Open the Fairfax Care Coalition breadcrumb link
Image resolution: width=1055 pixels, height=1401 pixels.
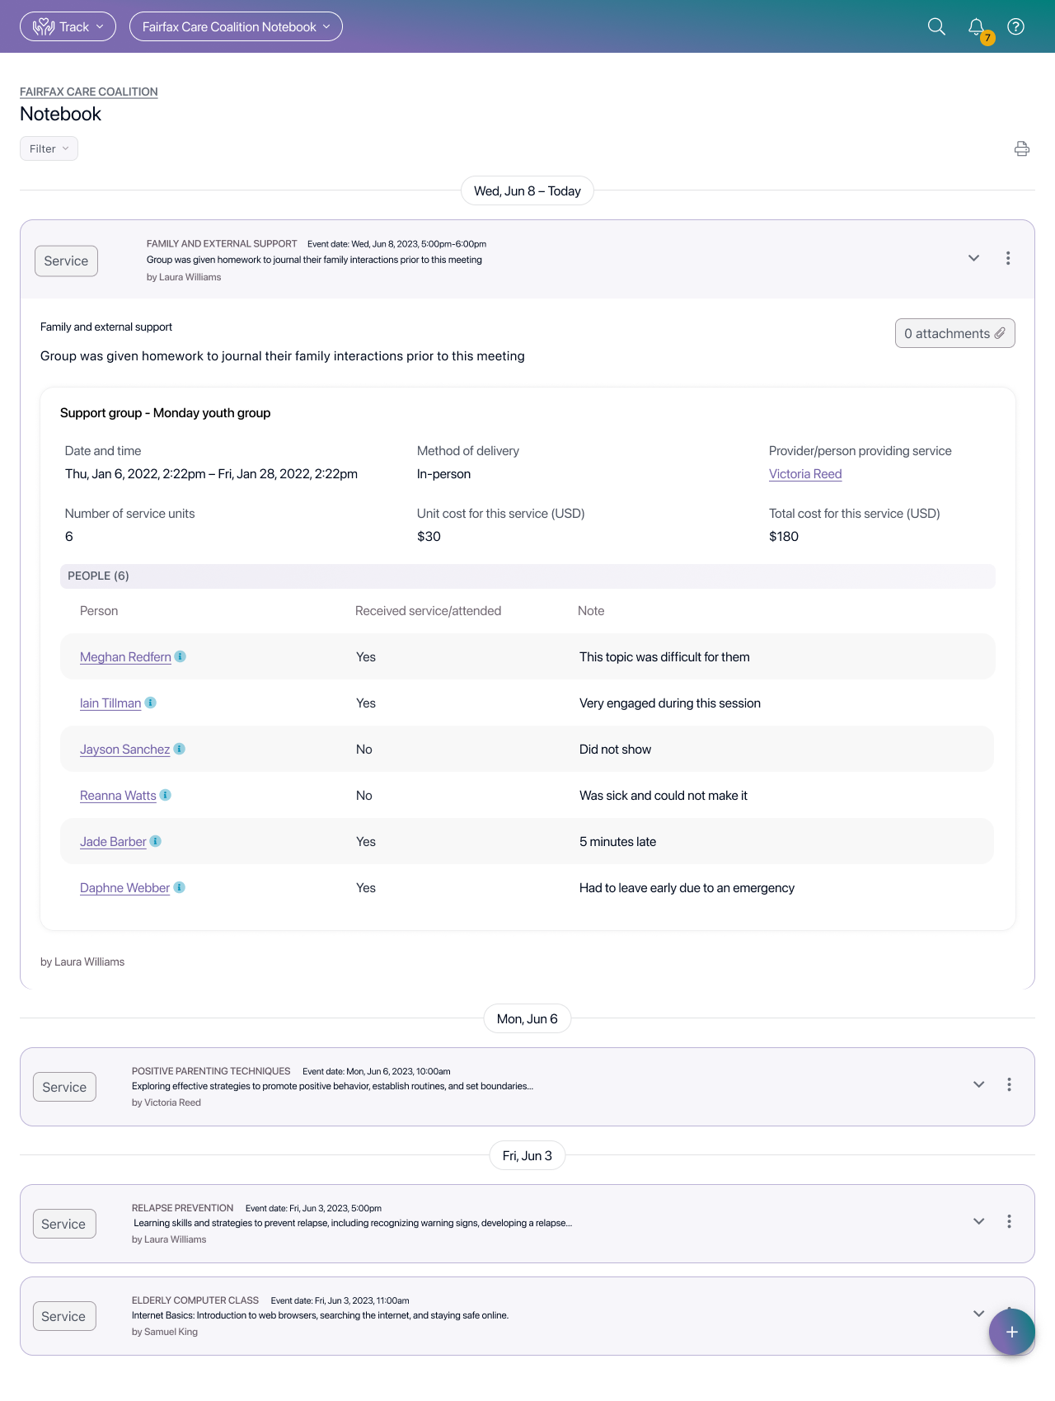coord(89,92)
